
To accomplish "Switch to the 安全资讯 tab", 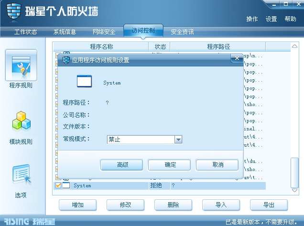I will click(x=182, y=32).
